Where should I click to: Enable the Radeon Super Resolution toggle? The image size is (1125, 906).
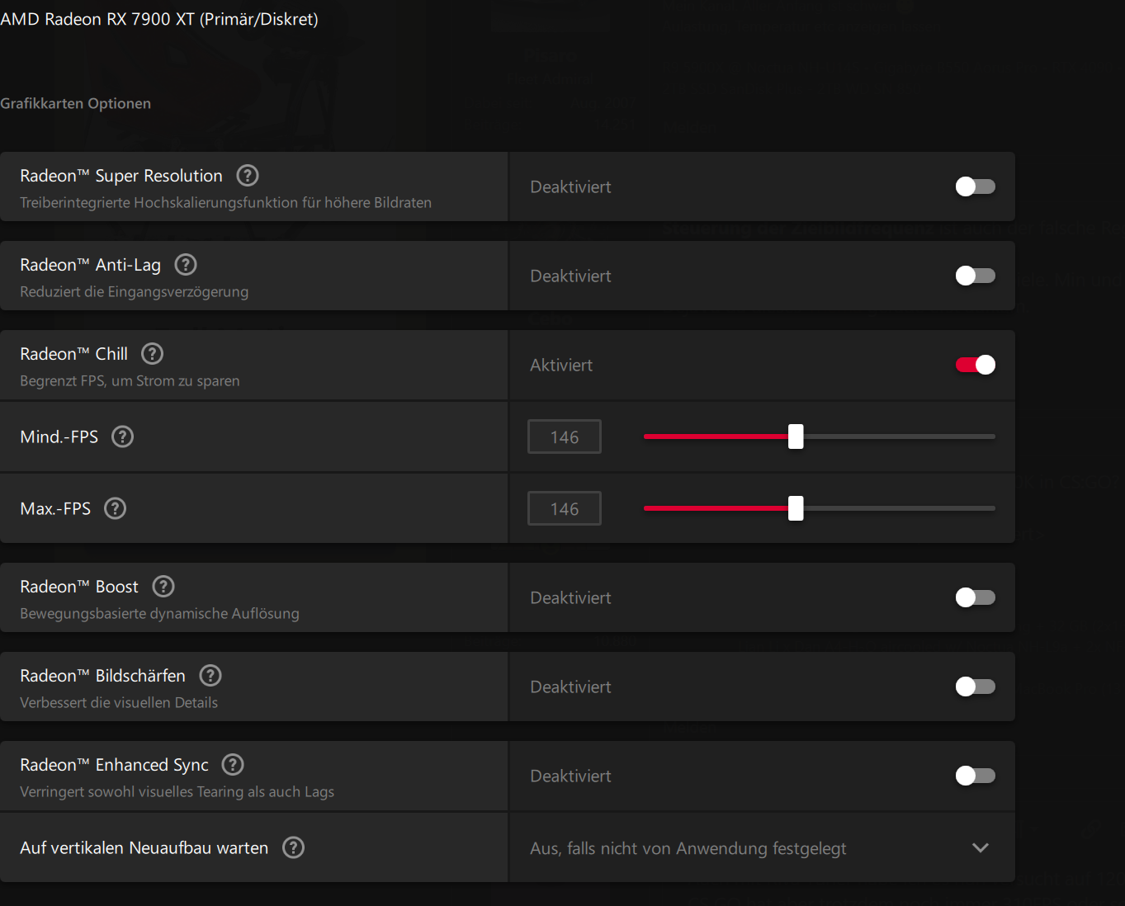click(x=975, y=186)
